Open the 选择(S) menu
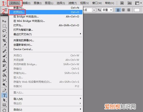Viewport: 143px width, 112px height. (61, 3)
